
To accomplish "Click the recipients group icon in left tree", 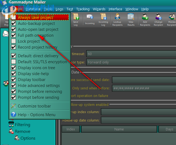I will (x=6, y=83).
